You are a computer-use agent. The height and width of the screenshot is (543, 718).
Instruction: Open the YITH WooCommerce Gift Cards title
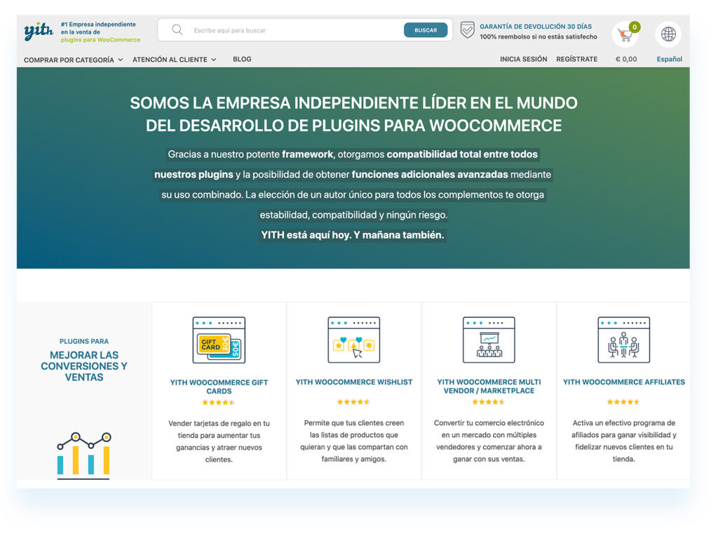point(219,387)
